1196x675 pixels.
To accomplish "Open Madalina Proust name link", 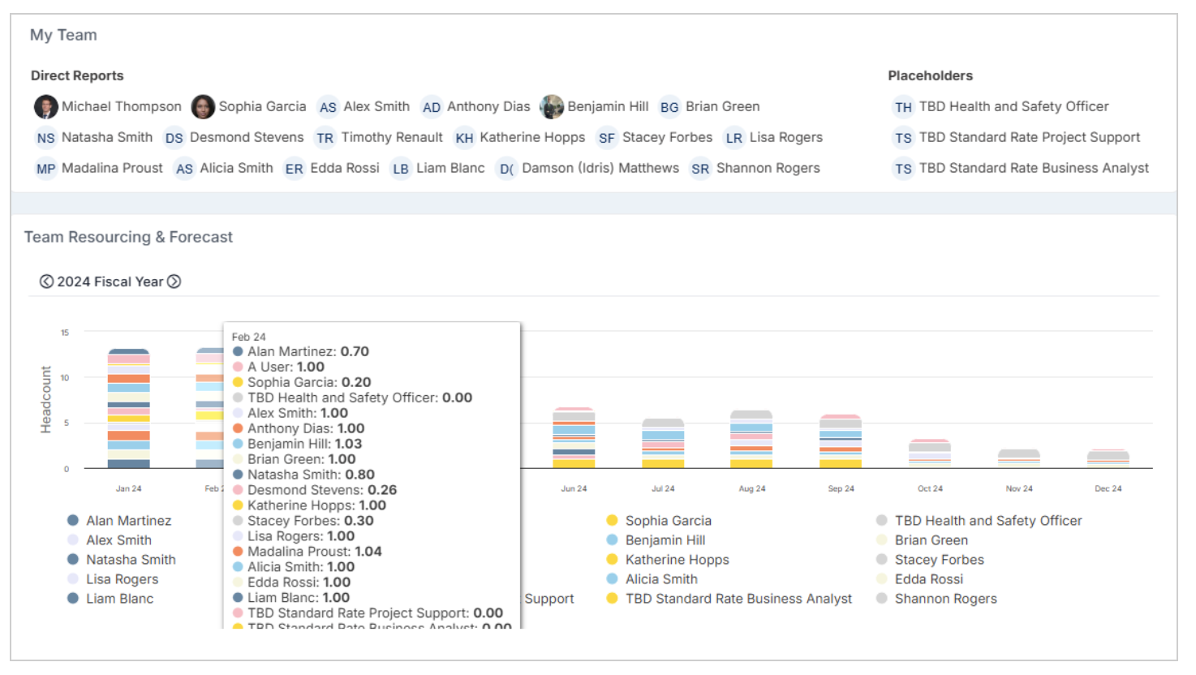I will coord(112,168).
